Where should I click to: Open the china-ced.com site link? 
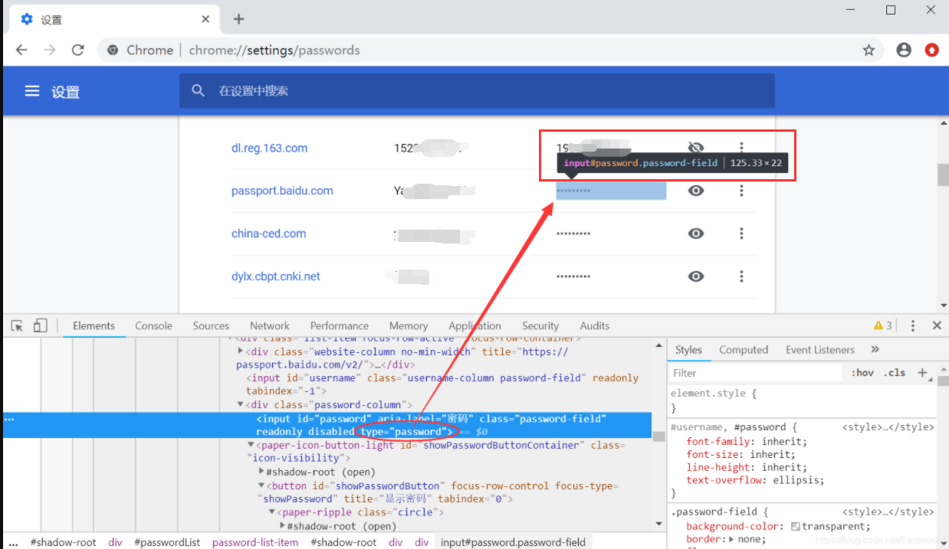tap(268, 234)
